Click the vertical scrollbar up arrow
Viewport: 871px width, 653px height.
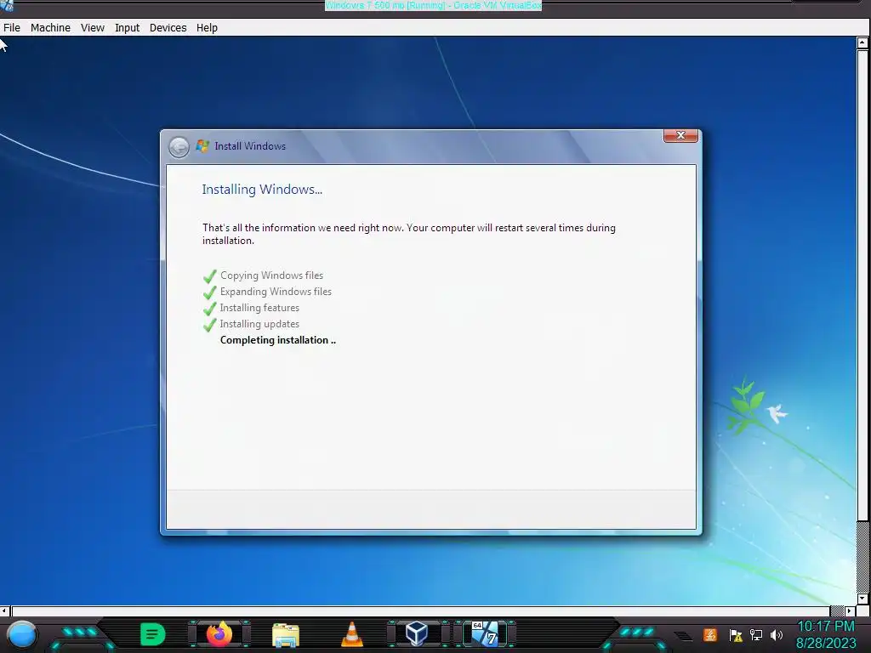[x=862, y=43]
